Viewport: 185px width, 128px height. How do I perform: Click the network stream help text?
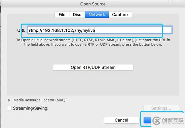click(x=93, y=42)
